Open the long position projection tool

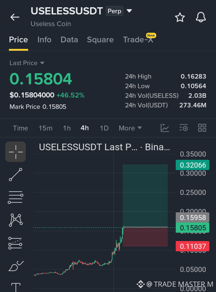point(15,243)
